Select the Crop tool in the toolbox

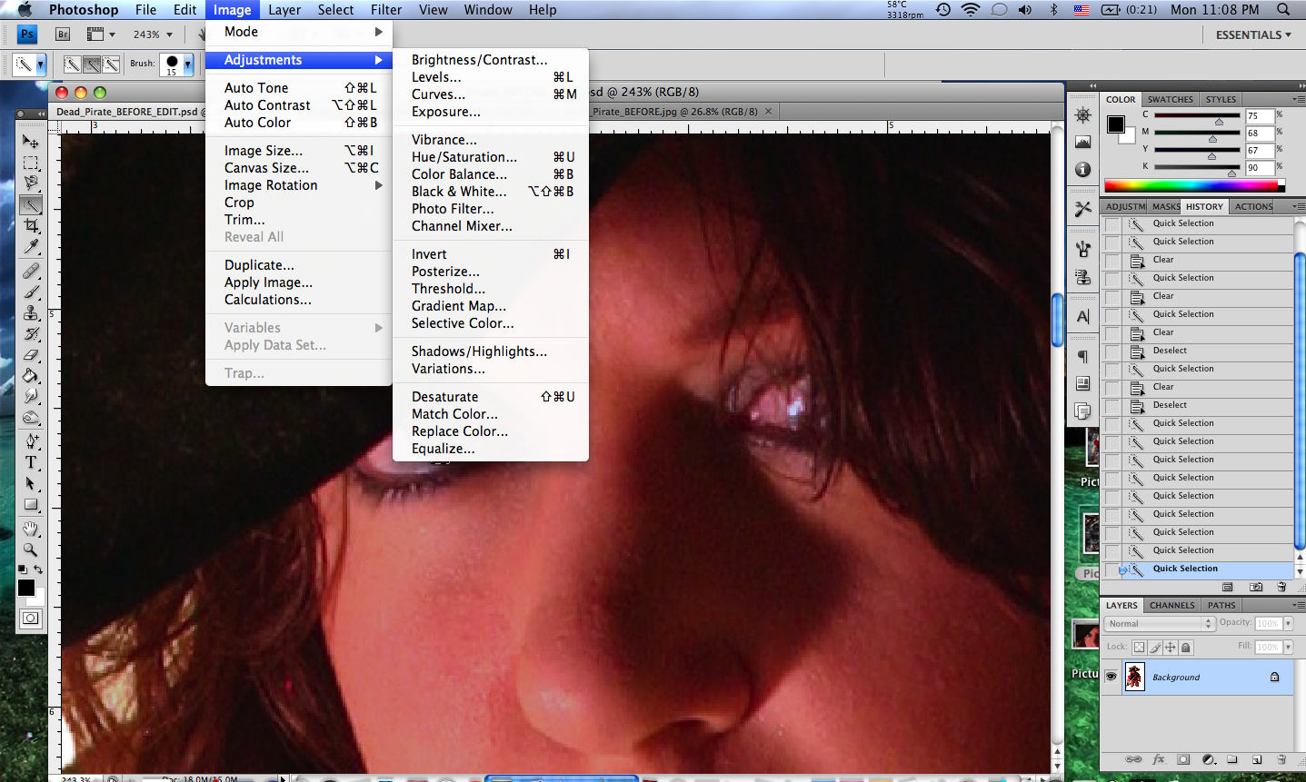[31, 225]
